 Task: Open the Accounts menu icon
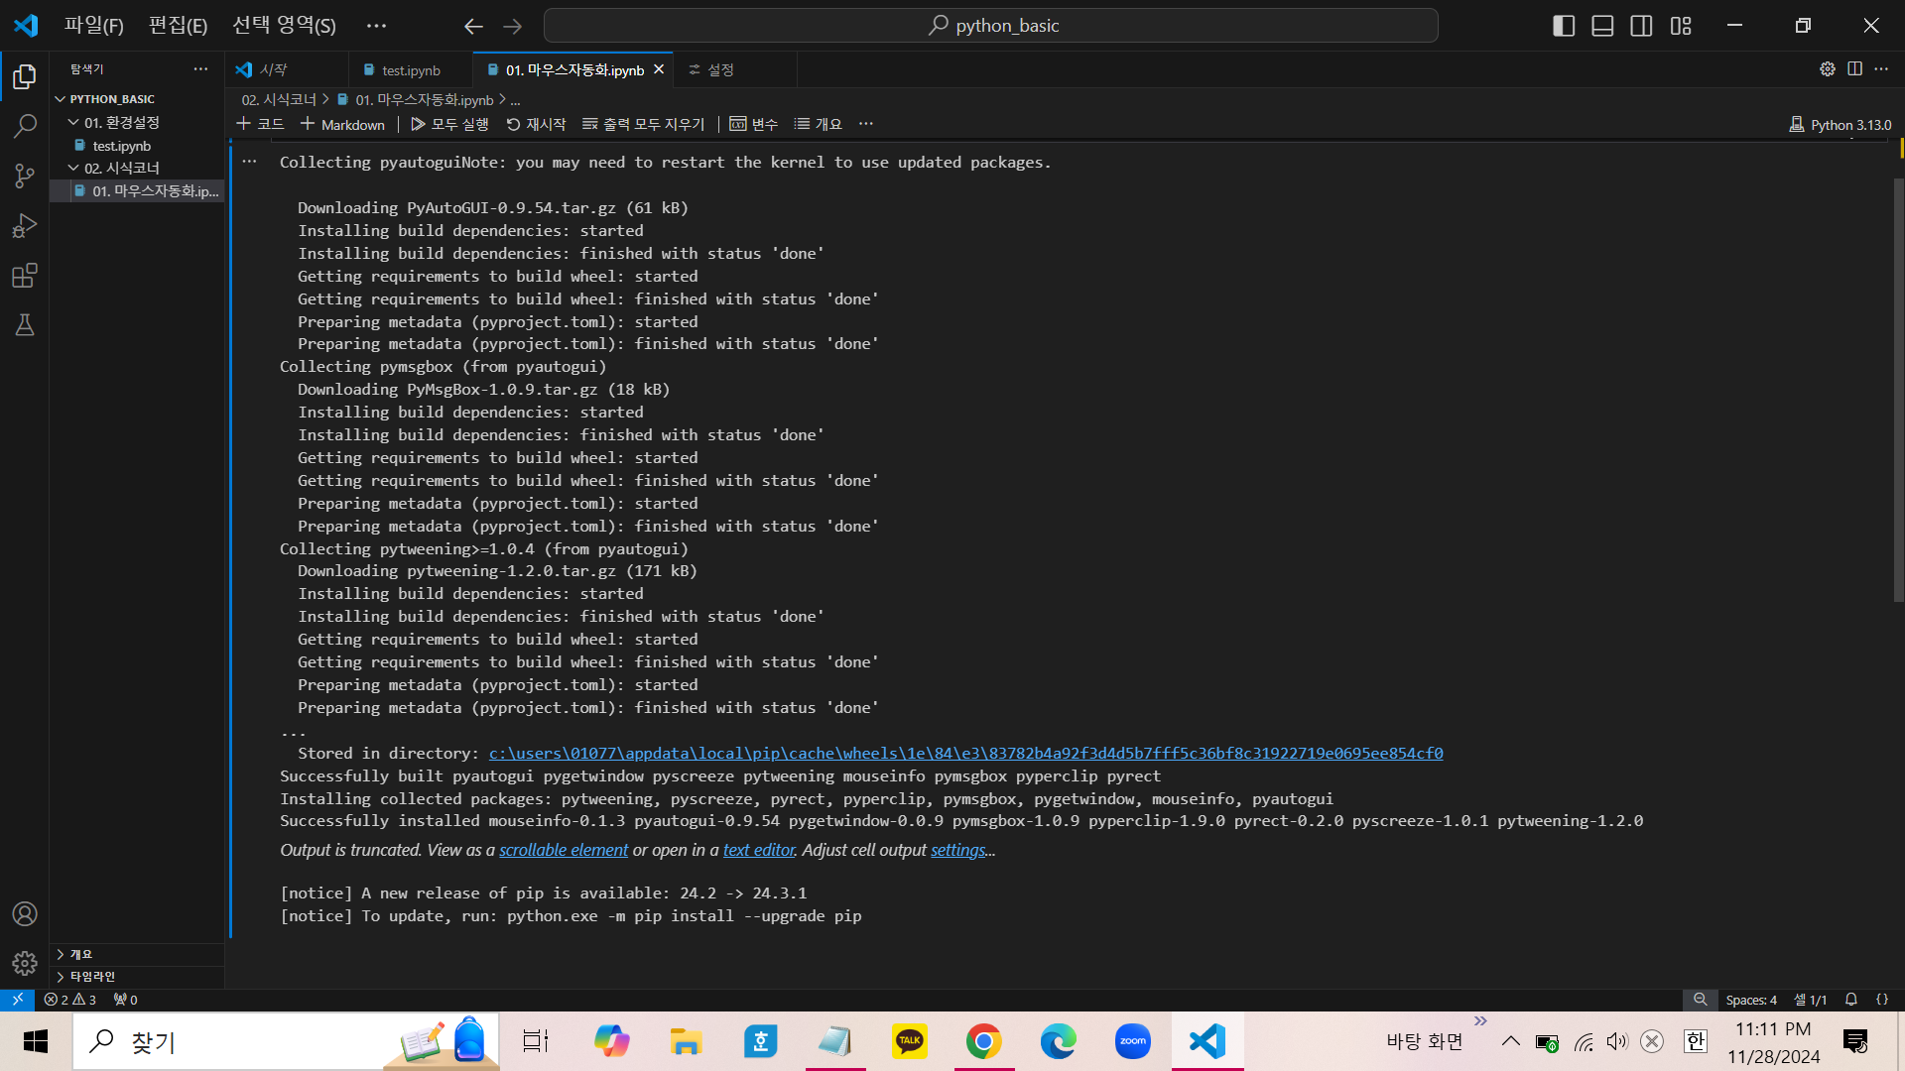click(25, 913)
